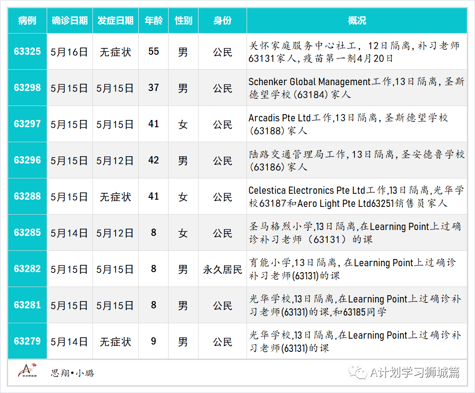Select the 5月16日 confirmation date cell

pyautogui.click(x=69, y=52)
